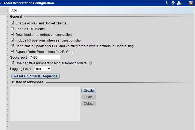Uncheck Download open orders on connection
The width and height of the screenshot is (195, 130).
click(12, 35)
